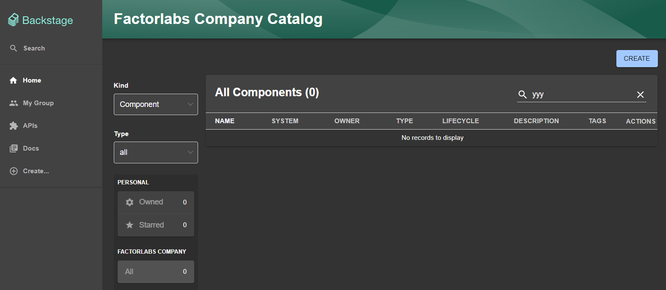Click the CREATE button
This screenshot has height=290, width=666.
tap(637, 59)
